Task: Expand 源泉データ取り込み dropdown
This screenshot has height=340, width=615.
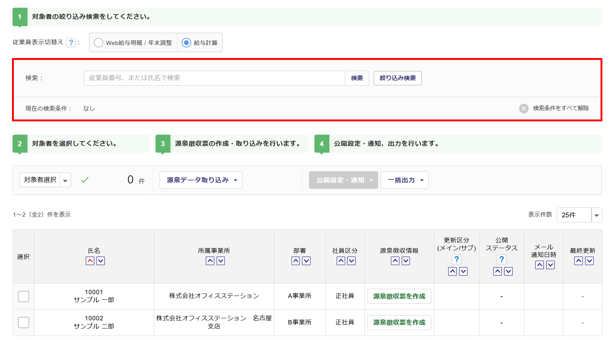Action: (201, 180)
